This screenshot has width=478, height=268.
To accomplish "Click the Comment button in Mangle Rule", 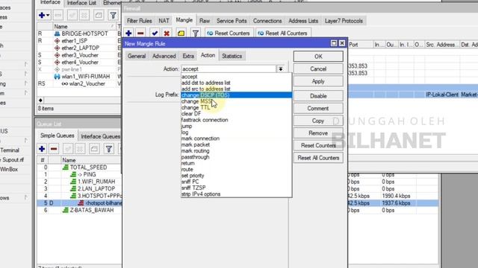I will click(318, 109).
